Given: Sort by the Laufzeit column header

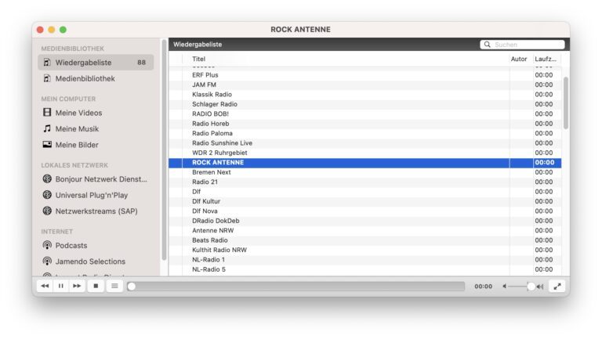Looking at the screenshot, I should 546,59.
